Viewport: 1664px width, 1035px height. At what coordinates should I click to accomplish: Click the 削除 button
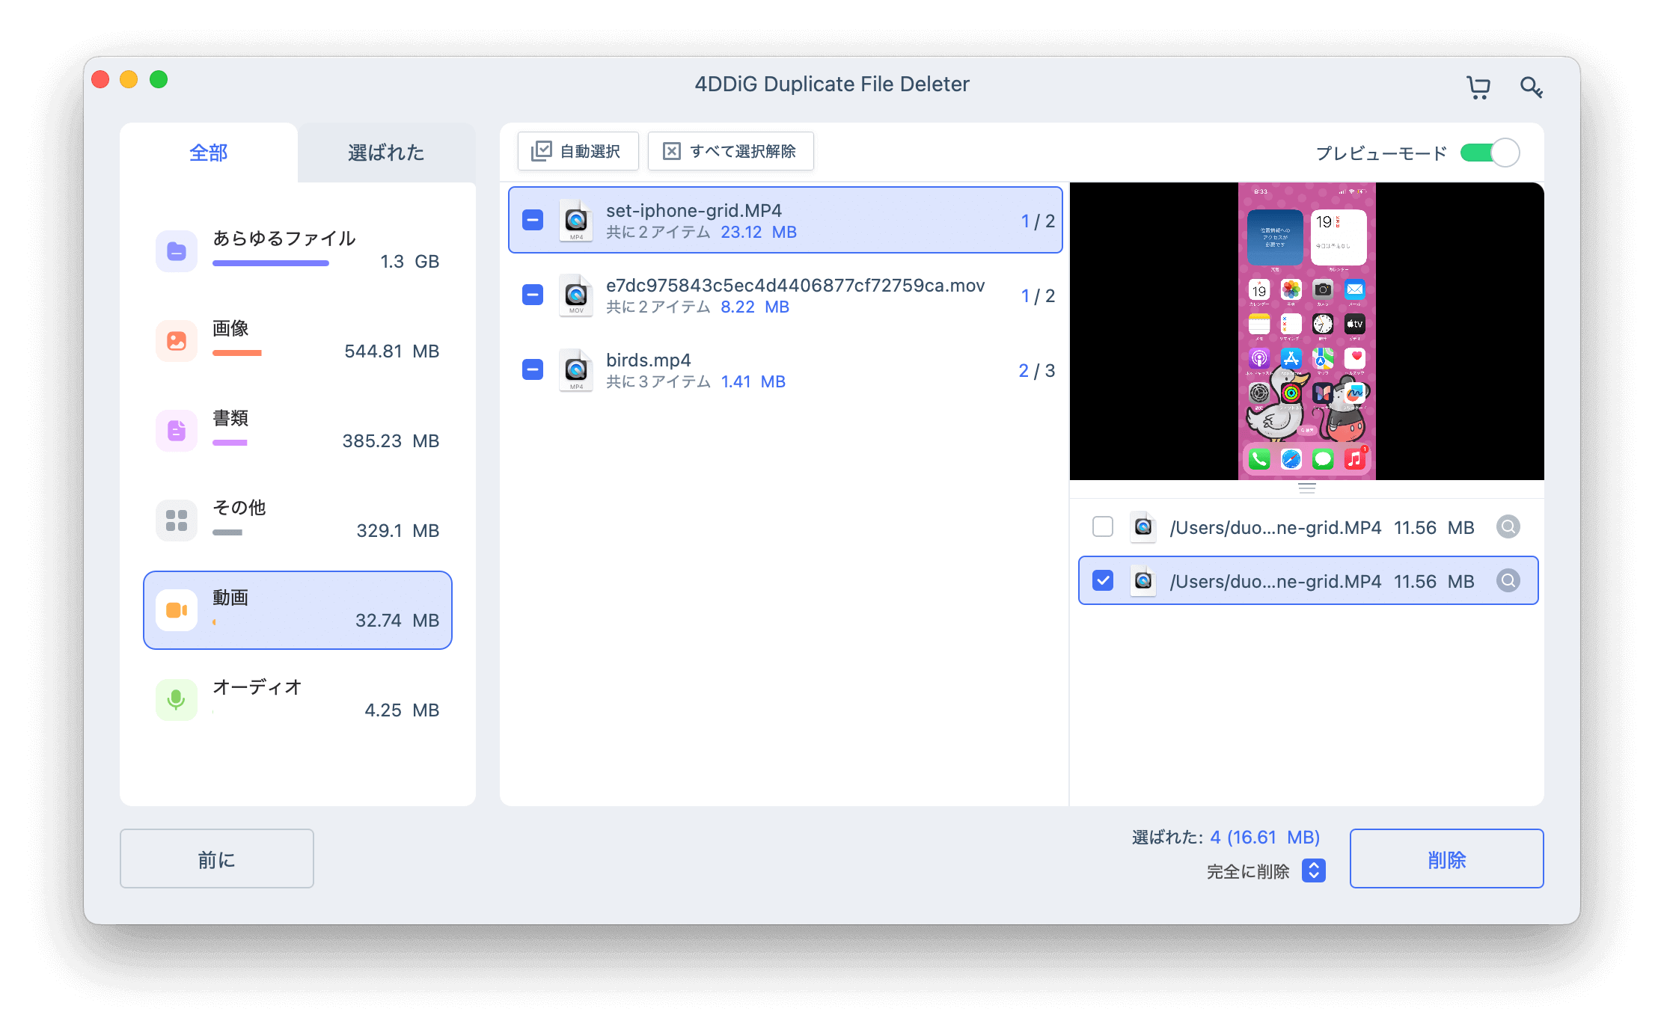[1447, 859]
